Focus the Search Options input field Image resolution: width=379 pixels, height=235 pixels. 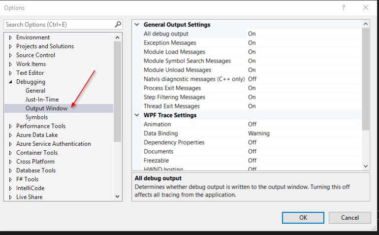point(58,24)
